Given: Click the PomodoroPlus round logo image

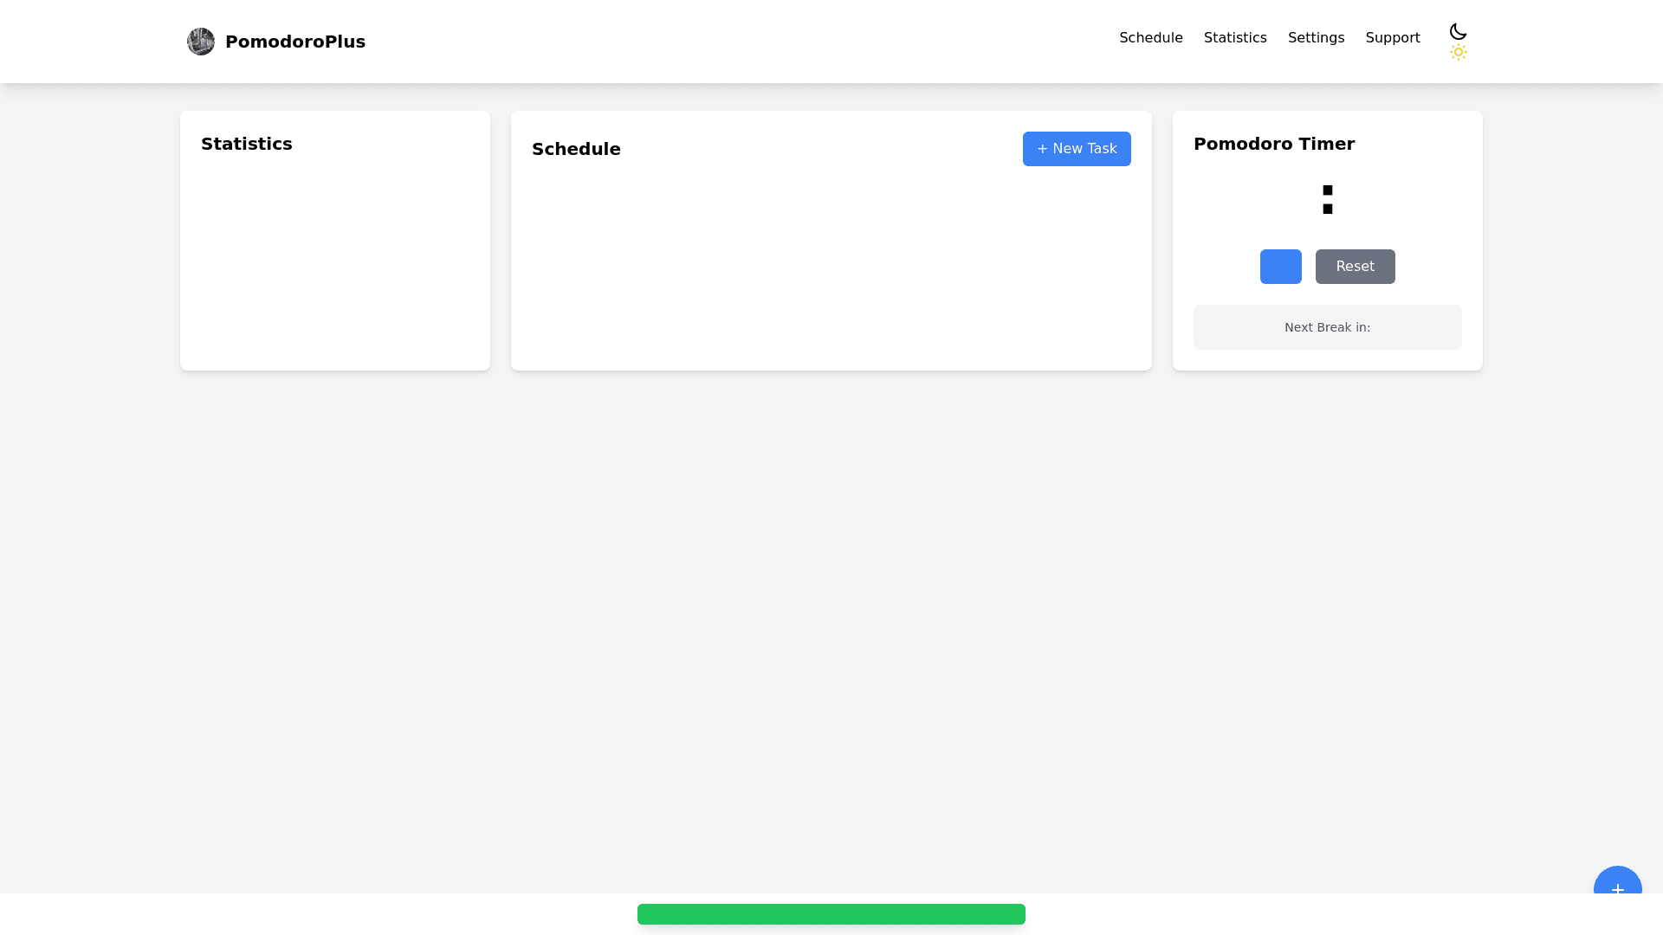Looking at the screenshot, I should point(201,42).
